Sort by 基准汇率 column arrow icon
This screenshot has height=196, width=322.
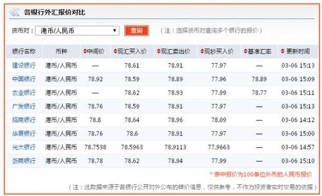pyautogui.click(x=246, y=51)
